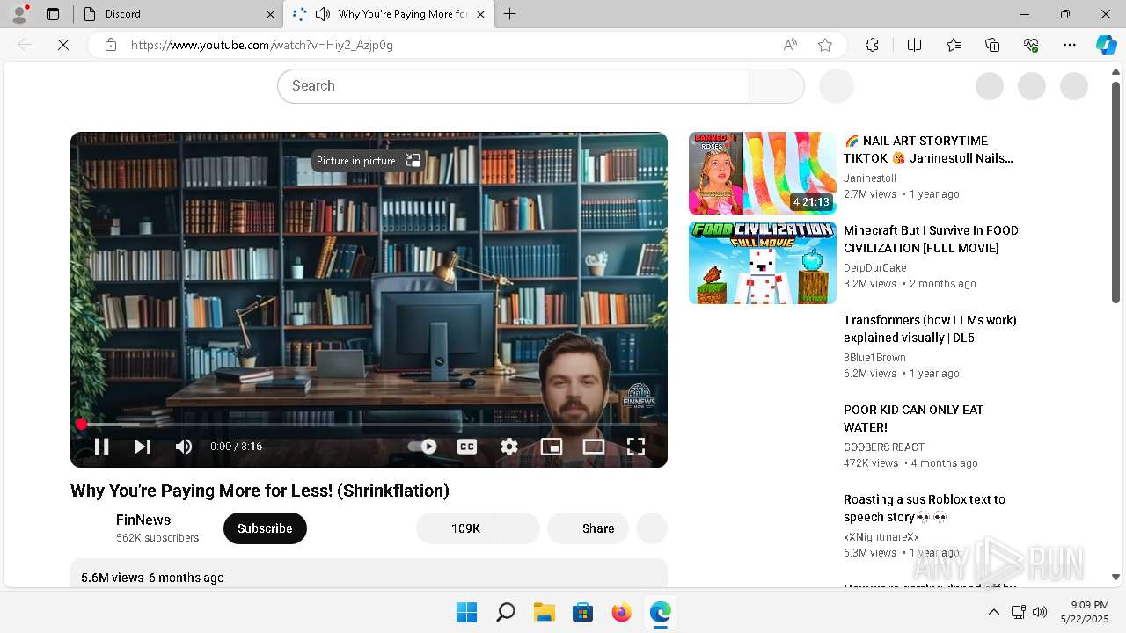Focus the YouTube search box

[x=513, y=86]
